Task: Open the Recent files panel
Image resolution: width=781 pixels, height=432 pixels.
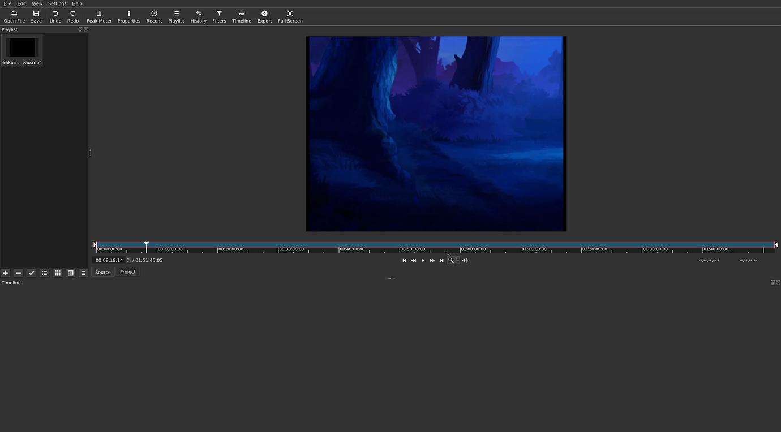Action: click(154, 16)
